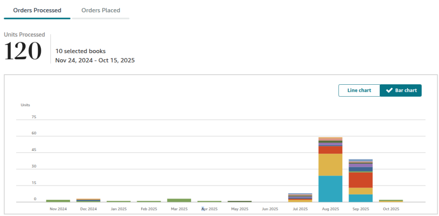Click red segment of Aug 2025 bar
Image resolution: width=439 pixels, height=216 pixels.
click(331, 150)
